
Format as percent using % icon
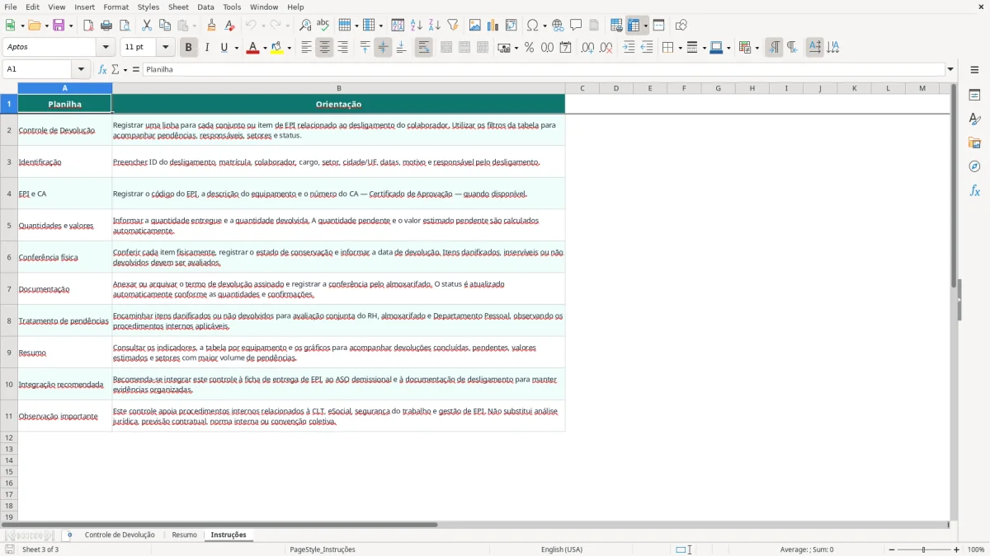[x=529, y=48]
